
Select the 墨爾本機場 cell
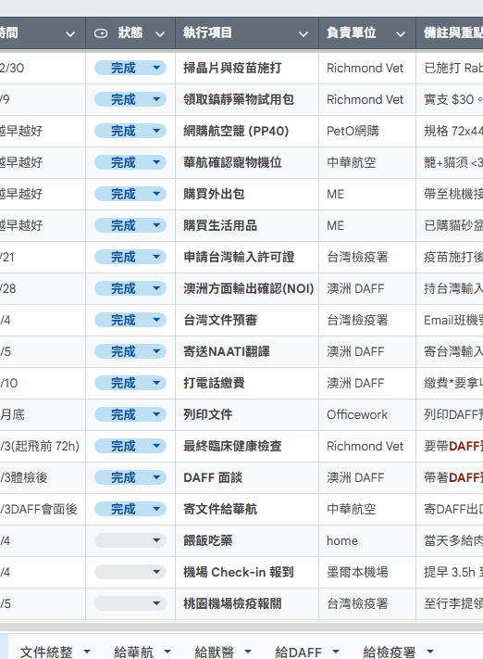(x=367, y=573)
